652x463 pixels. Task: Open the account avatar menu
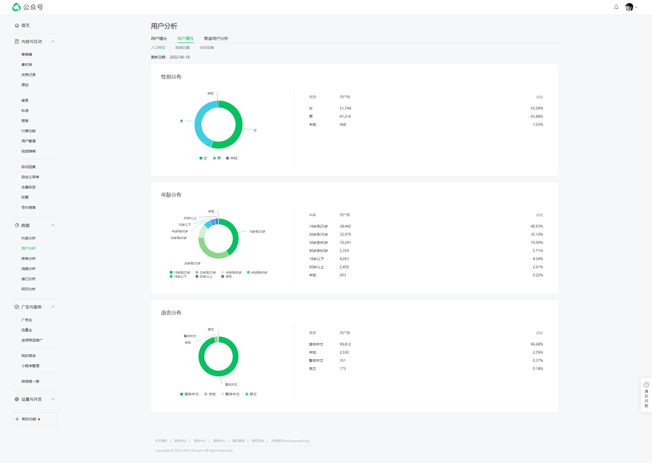tap(629, 7)
